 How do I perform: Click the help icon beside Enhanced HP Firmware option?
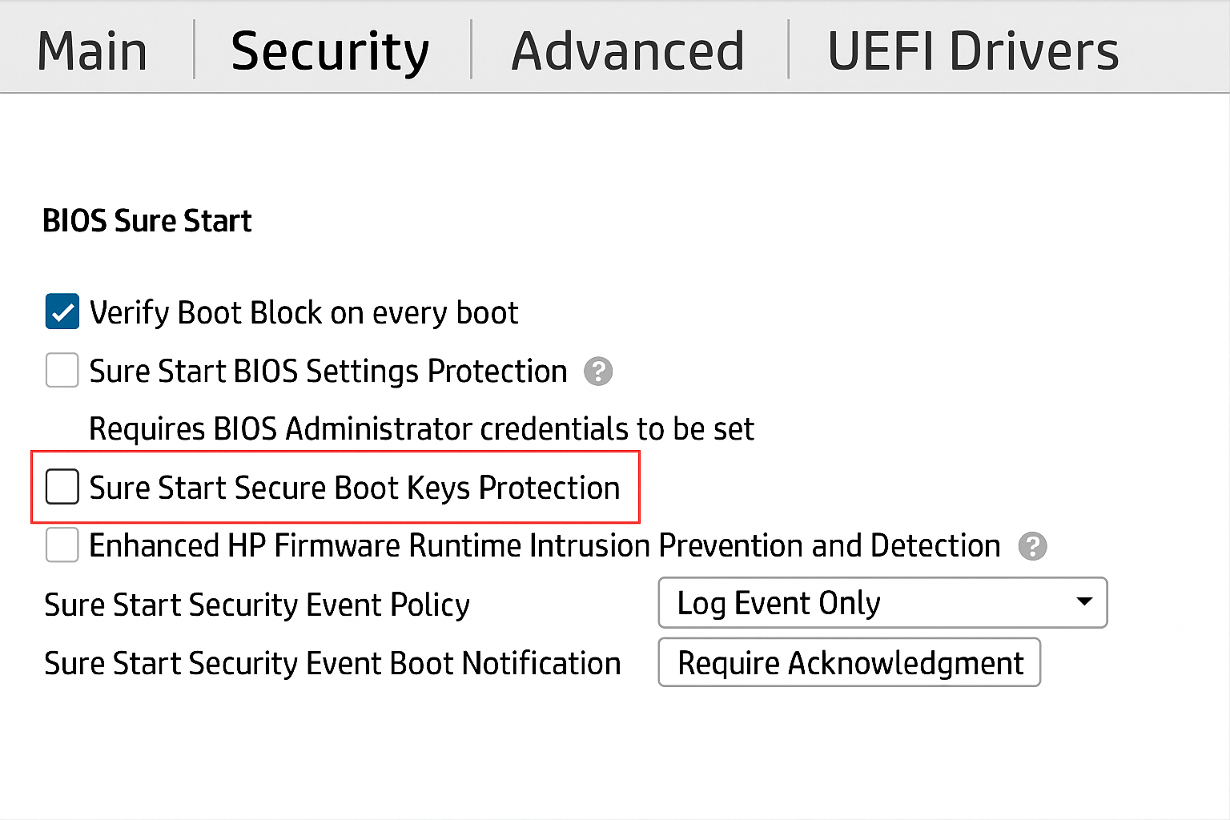1032,546
